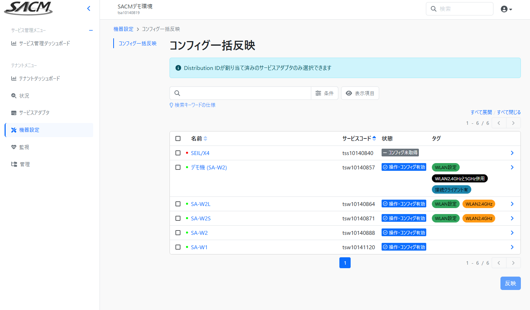The height and width of the screenshot is (310, 530).
Task: Click page number 1 button
Action: coord(345,263)
